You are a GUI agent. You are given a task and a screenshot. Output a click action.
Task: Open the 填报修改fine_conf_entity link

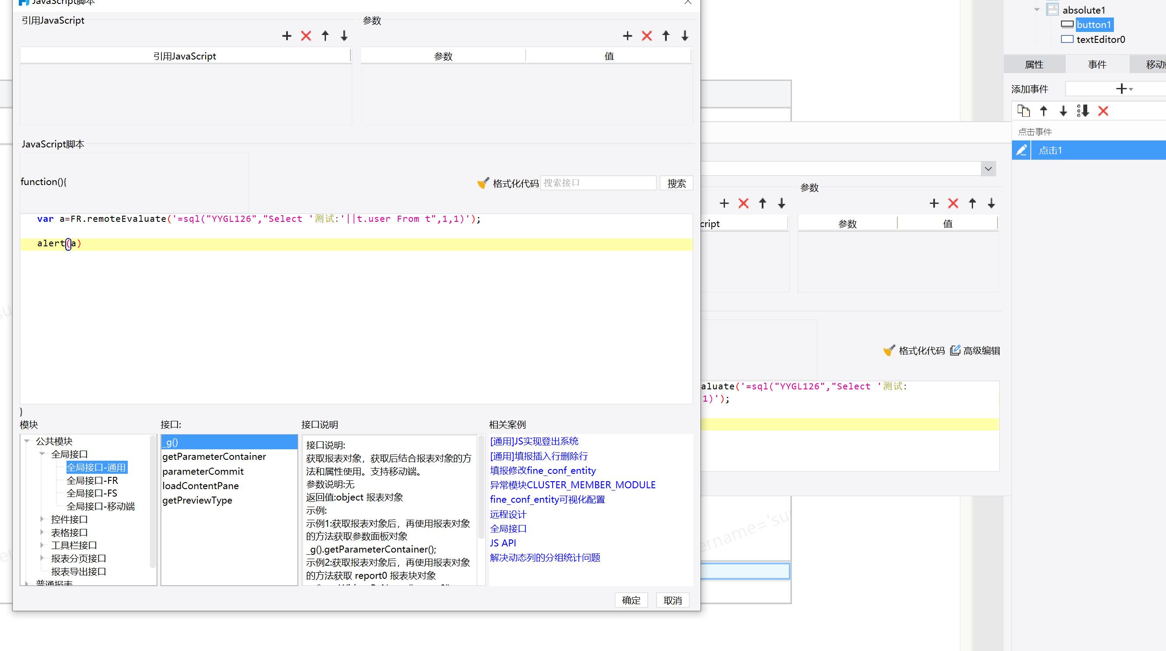point(543,470)
